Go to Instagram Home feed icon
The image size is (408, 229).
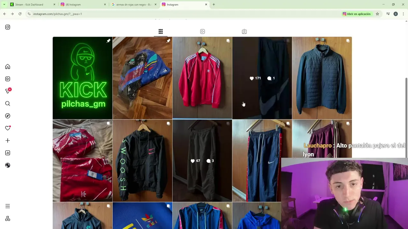coord(8,67)
